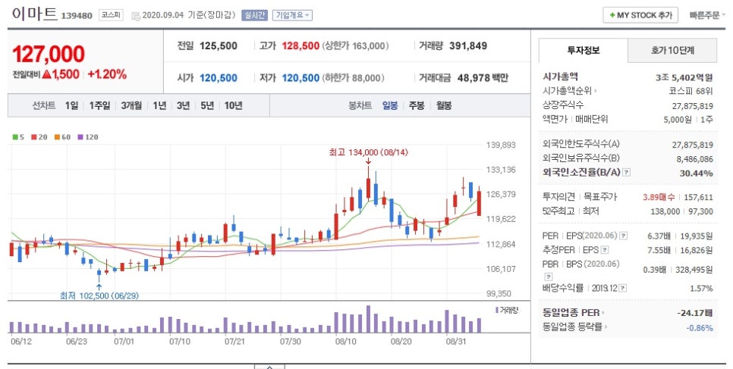Click the 목표주가 value 157,611
Image resolution: width=733 pixels, height=369 pixels.
pos(698,197)
